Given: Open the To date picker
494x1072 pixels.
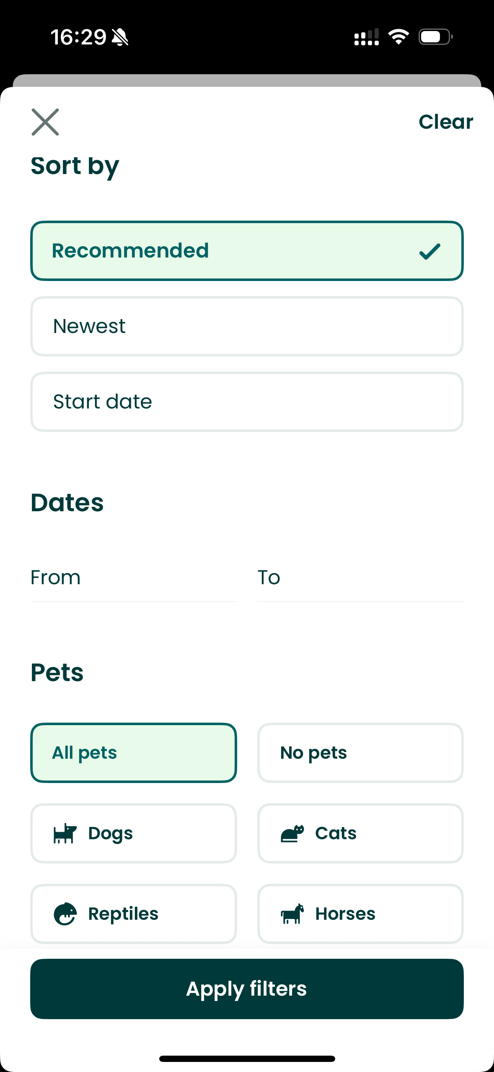Looking at the screenshot, I should click(360, 578).
